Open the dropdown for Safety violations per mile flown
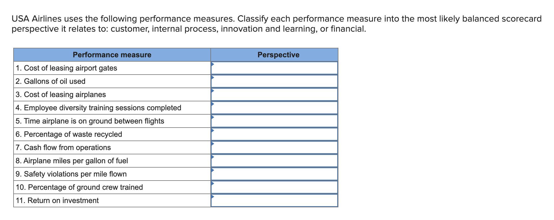 (274, 174)
